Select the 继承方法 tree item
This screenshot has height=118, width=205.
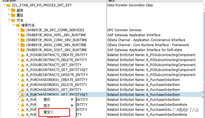point(28,25)
